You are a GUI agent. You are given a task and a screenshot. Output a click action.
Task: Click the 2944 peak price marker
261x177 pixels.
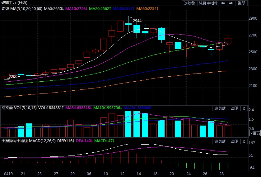[x=137, y=21]
